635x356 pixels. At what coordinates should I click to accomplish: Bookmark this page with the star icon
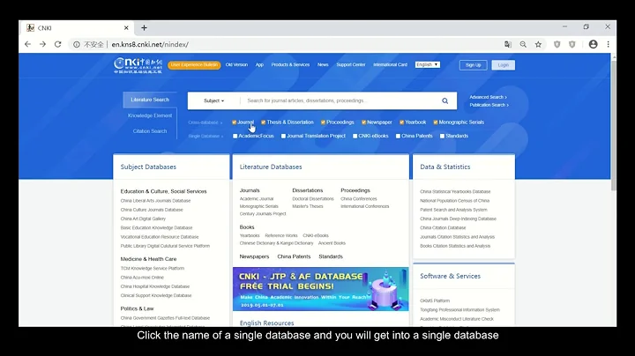tap(538, 44)
